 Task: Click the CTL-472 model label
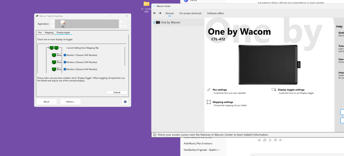click(x=218, y=39)
